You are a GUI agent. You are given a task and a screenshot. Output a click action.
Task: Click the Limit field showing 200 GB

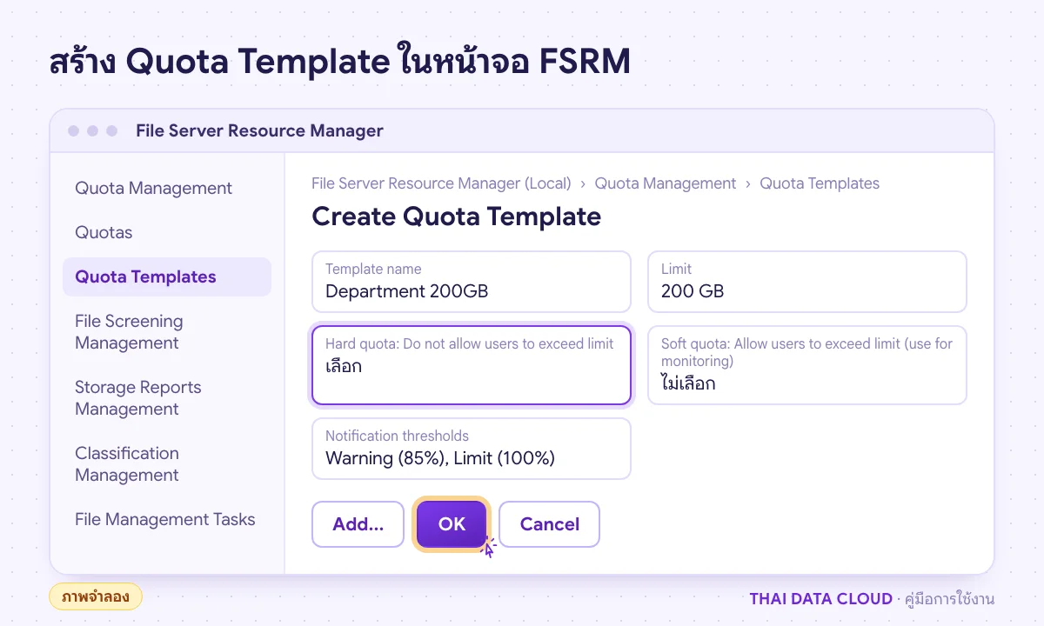807,282
